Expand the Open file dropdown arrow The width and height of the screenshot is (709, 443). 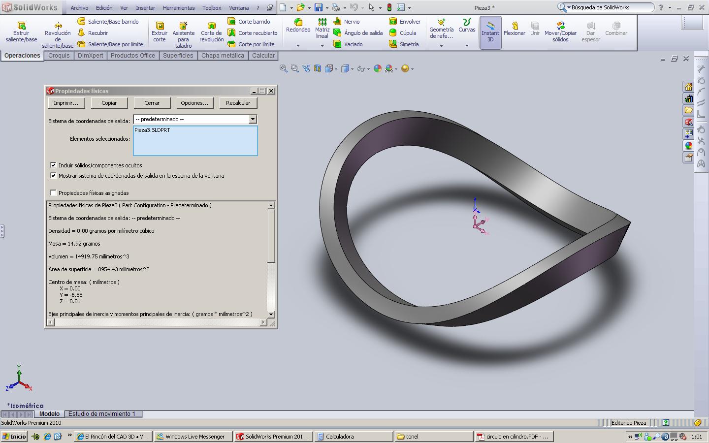[309, 8]
